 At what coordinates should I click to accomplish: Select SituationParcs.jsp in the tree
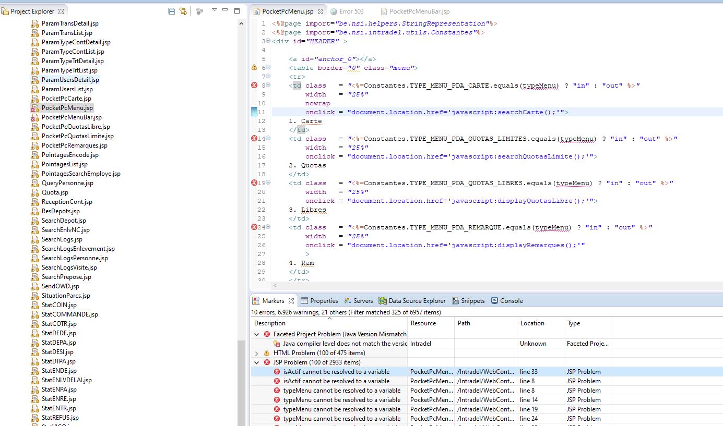click(66, 296)
